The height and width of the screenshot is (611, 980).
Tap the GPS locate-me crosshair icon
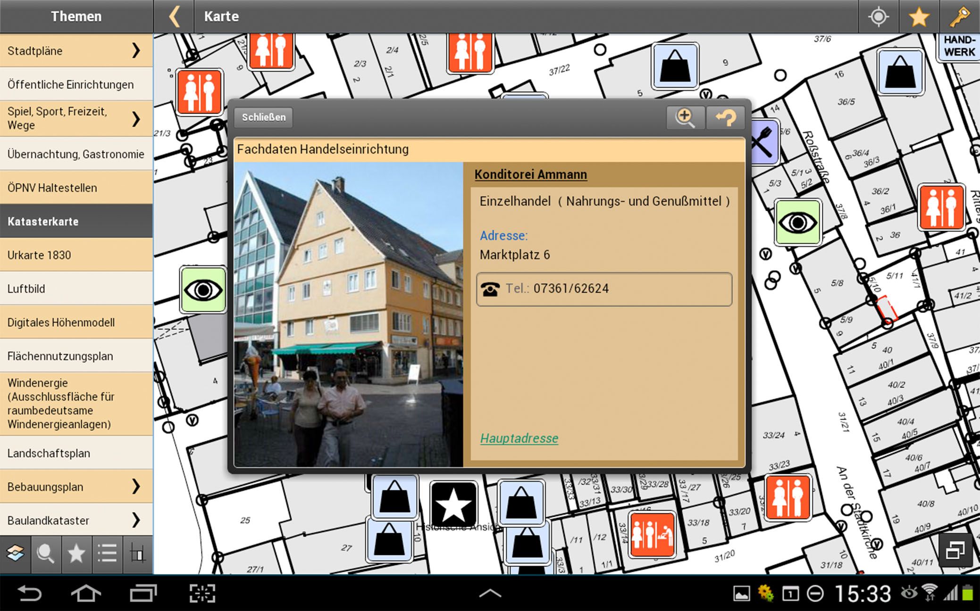click(878, 17)
